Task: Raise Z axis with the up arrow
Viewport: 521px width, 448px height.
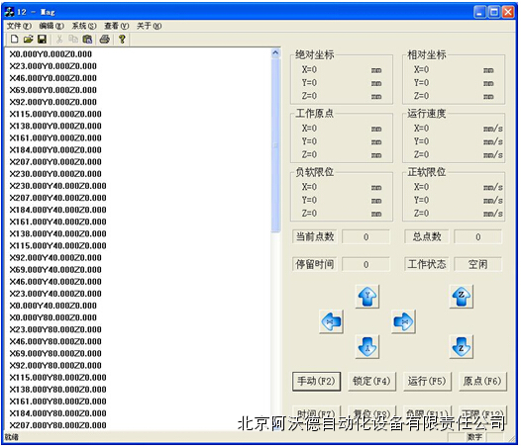Action: tap(462, 297)
